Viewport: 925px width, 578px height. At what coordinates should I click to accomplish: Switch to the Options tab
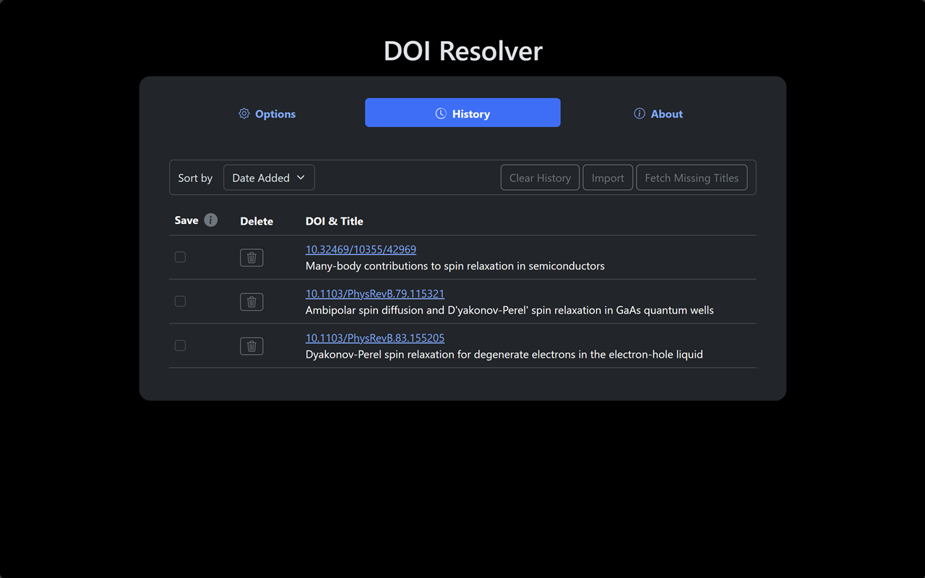pyautogui.click(x=267, y=113)
